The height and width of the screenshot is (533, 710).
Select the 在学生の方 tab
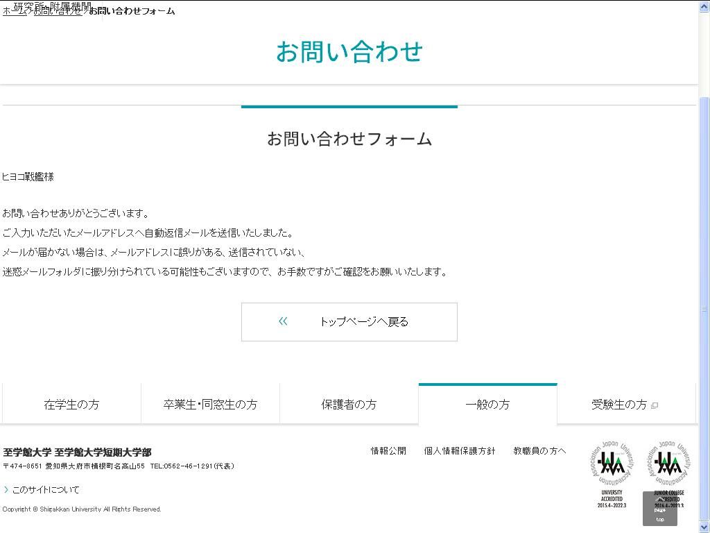(x=71, y=404)
